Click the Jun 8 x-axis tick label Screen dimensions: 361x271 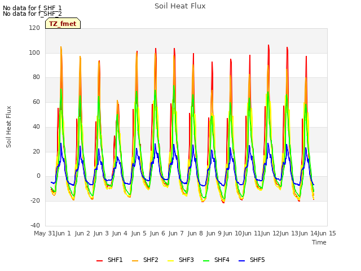195,233
